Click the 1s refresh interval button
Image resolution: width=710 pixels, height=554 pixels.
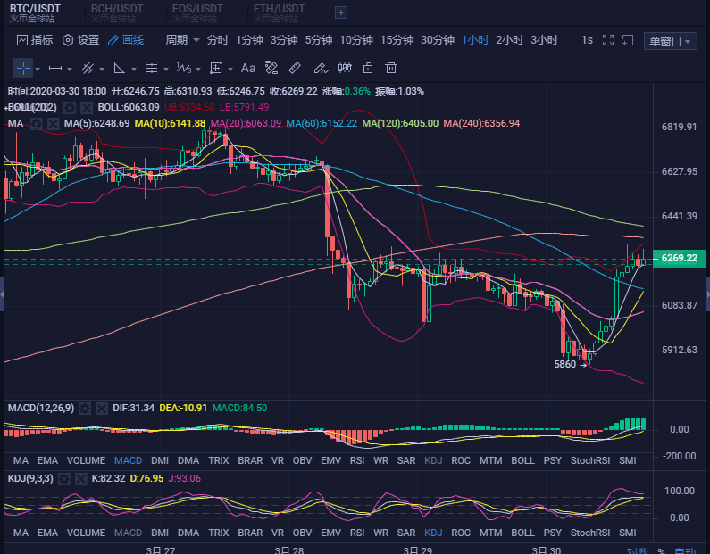[587, 40]
